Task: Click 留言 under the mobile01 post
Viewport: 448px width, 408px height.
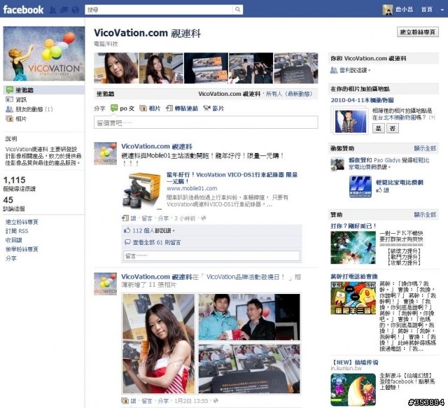Action: pos(147,218)
